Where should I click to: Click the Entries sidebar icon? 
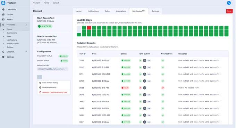point(3,15)
